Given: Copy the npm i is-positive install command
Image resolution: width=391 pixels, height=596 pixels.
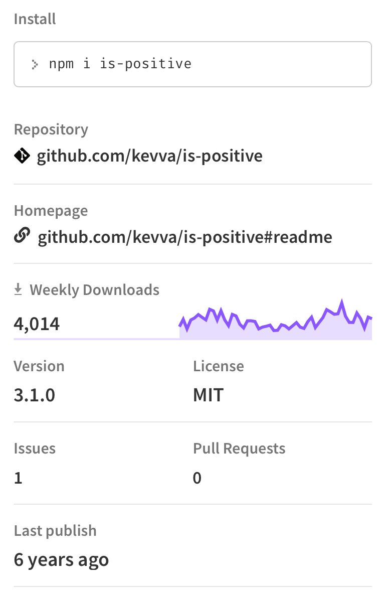Looking at the screenshot, I should 120,64.
